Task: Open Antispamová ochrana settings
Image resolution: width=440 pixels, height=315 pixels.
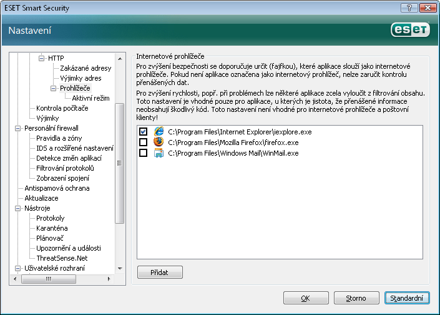Action: tap(57, 188)
